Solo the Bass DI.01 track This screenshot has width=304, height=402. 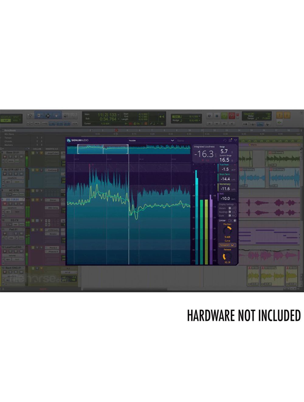pyautogui.click(x=16, y=157)
